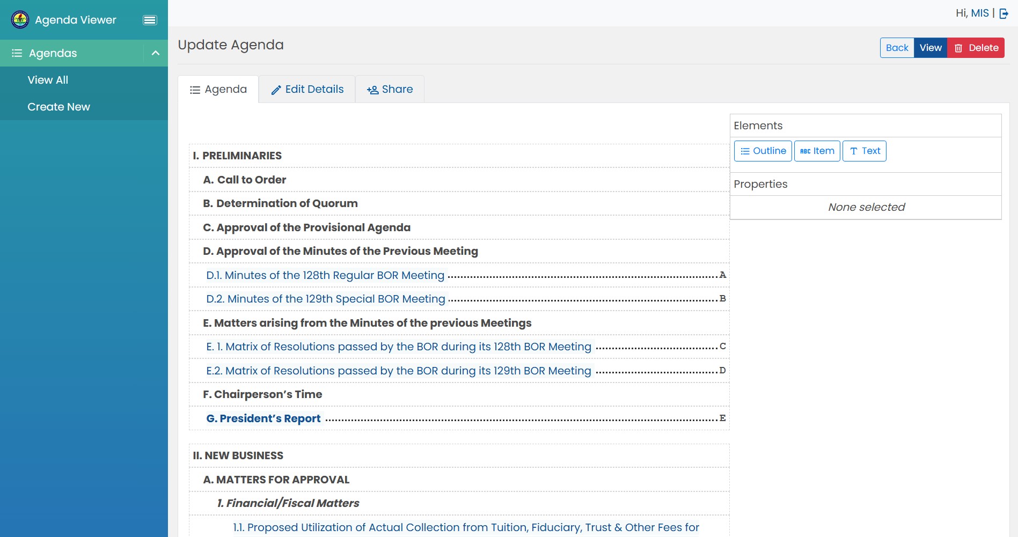The height and width of the screenshot is (537, 1018).
Task: Open the Share tab
Action: click(x=390, y=90)
